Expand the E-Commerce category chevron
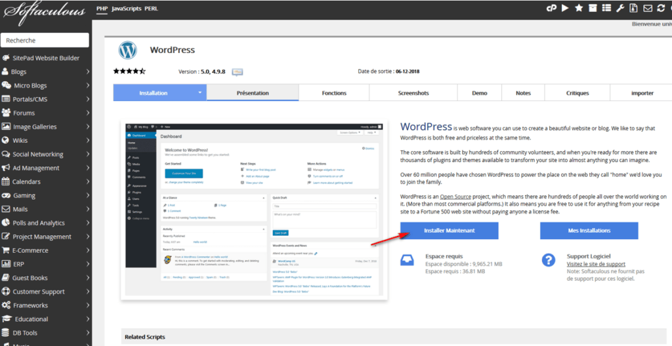672x346 pixels. click(x=88, y=250)
